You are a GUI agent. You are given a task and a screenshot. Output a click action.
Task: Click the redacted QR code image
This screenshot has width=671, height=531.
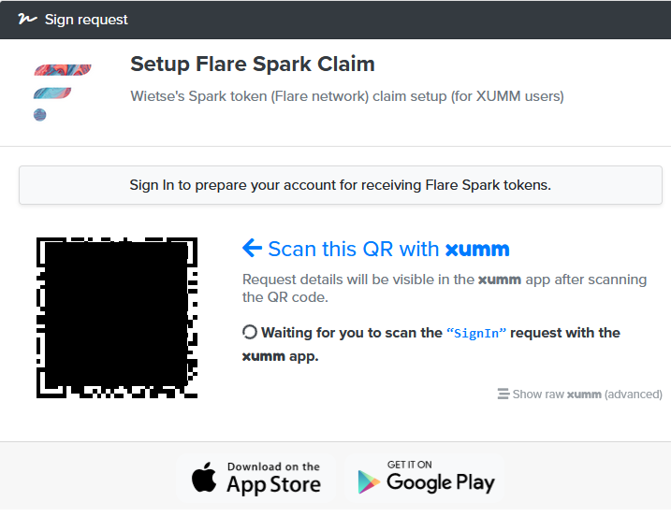pos(117,318)
